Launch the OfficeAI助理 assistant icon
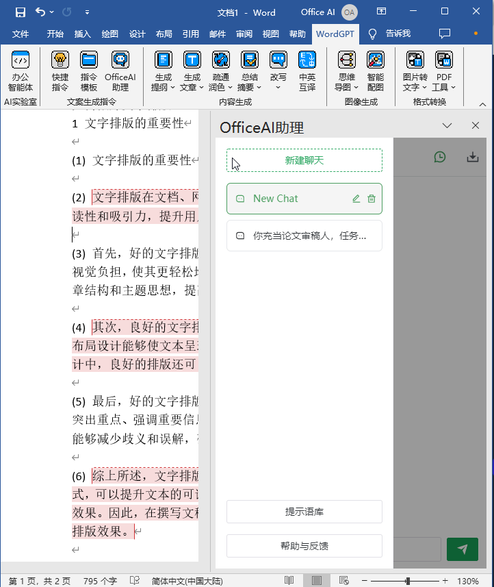This screenshot has width=494, height=587. [x=120, y=71]
